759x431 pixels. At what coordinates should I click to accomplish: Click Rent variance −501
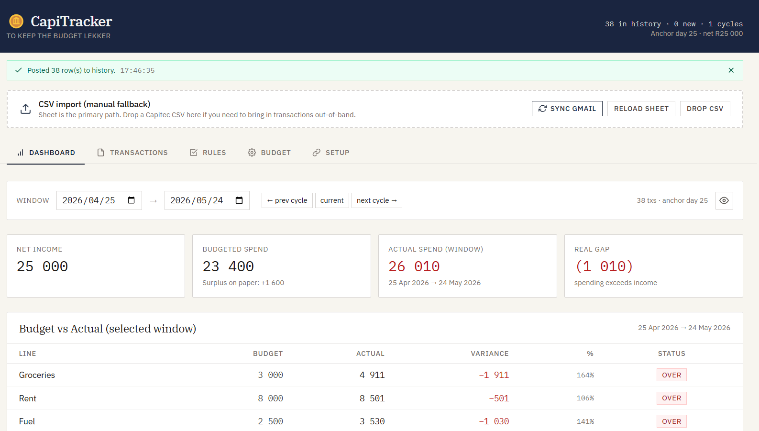499,398
